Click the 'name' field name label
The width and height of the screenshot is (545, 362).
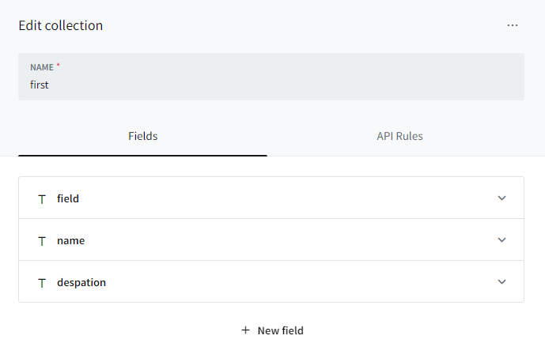71,240
